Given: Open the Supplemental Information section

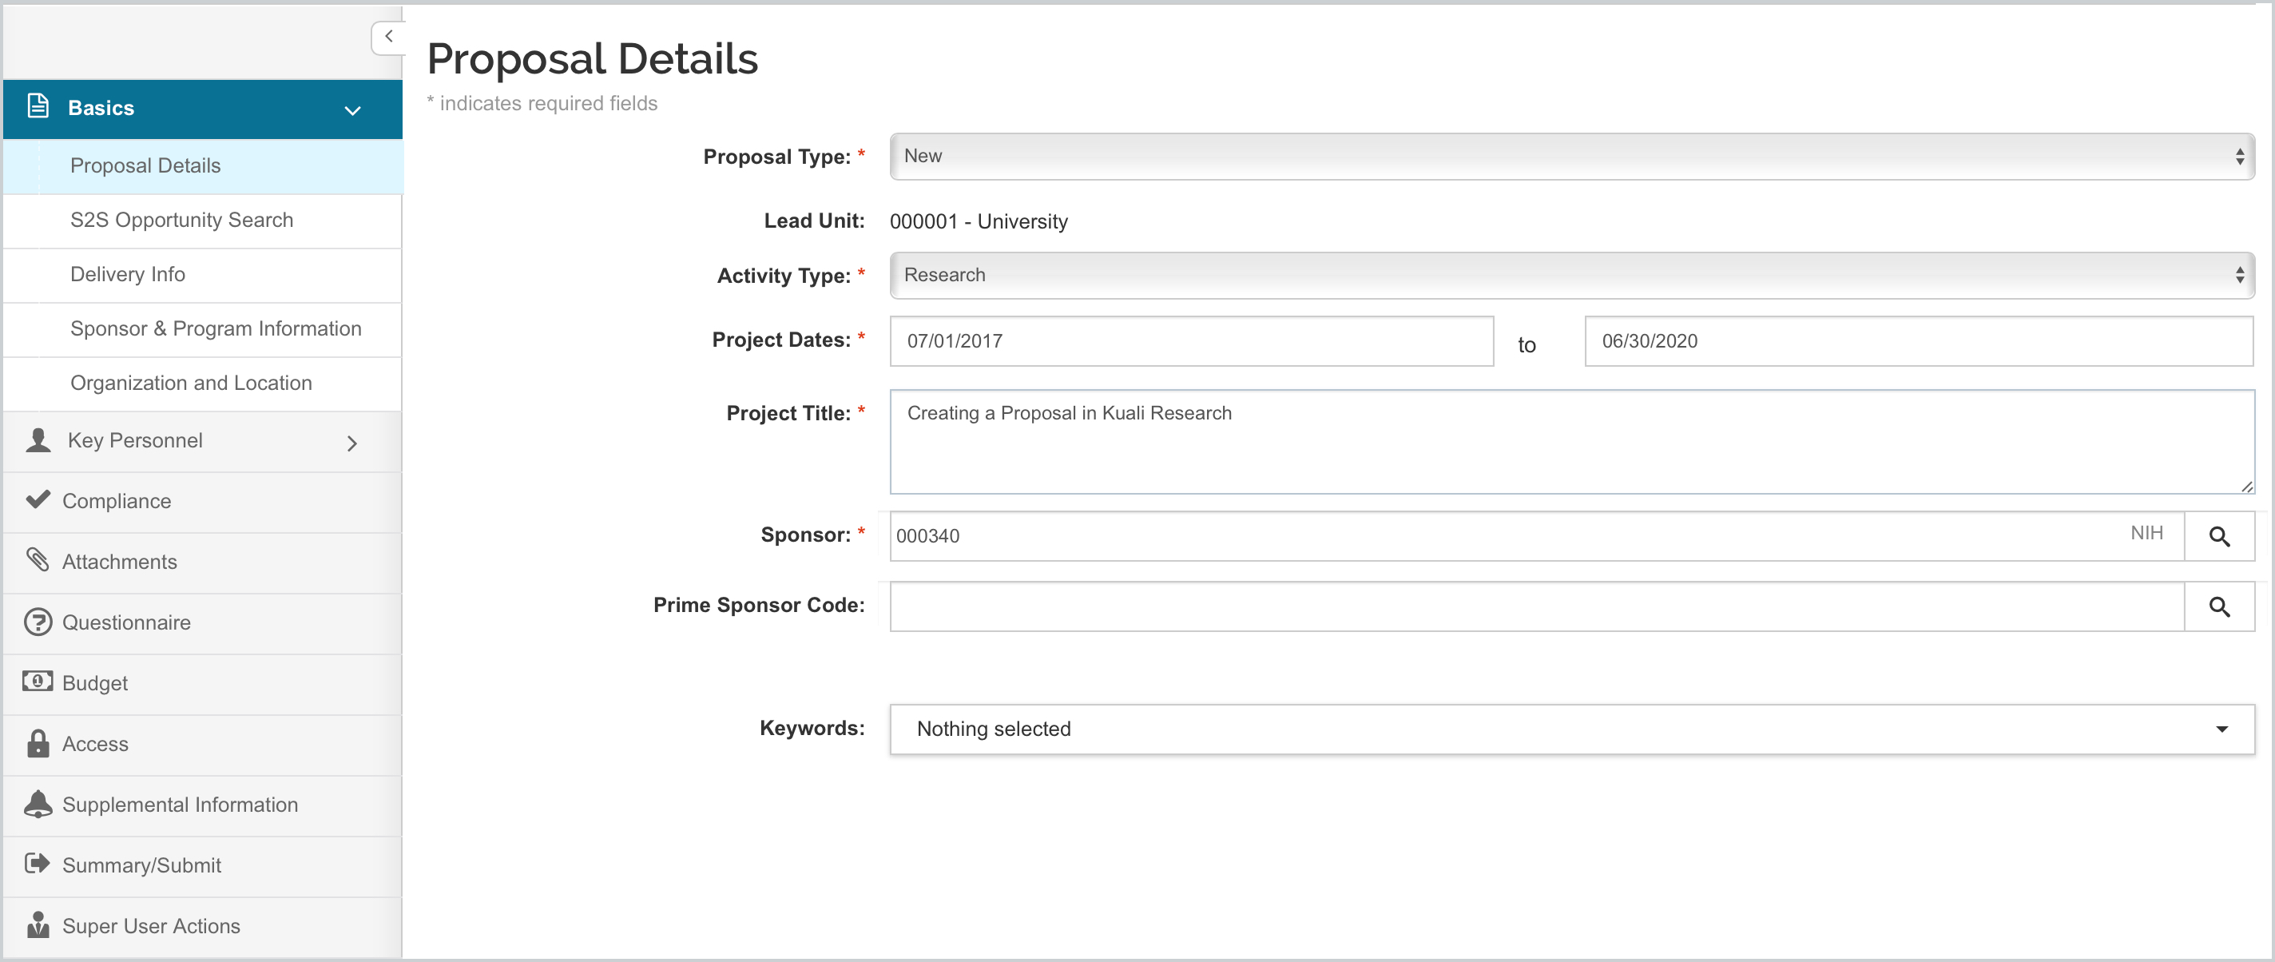Looking at the screenshot, I should click(203, 805).
